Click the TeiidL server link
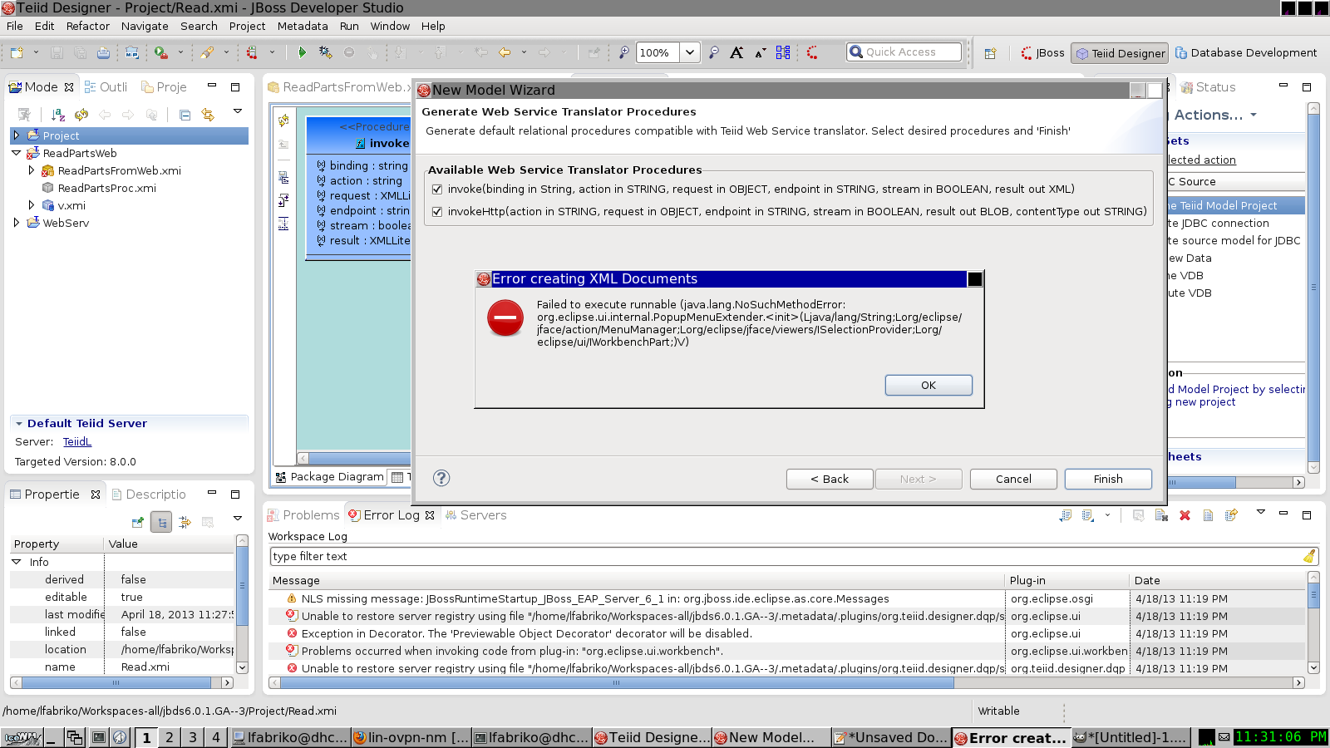 (x=77, y=442)
